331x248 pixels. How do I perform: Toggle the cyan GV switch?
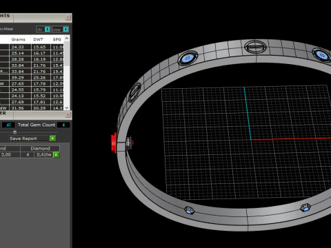pyautogui.click(x=47, y=29)
